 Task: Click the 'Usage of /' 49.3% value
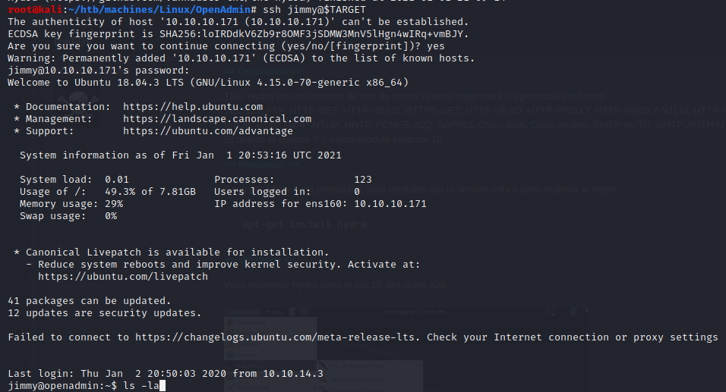120,192
